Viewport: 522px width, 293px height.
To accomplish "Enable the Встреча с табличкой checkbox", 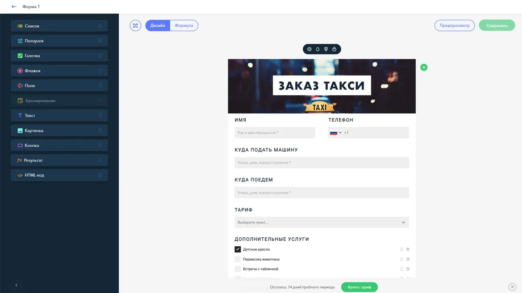I will tap(238, 269).
